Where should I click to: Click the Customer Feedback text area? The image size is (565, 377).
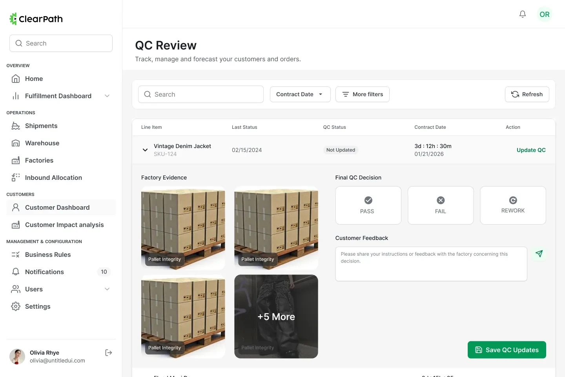431,264
